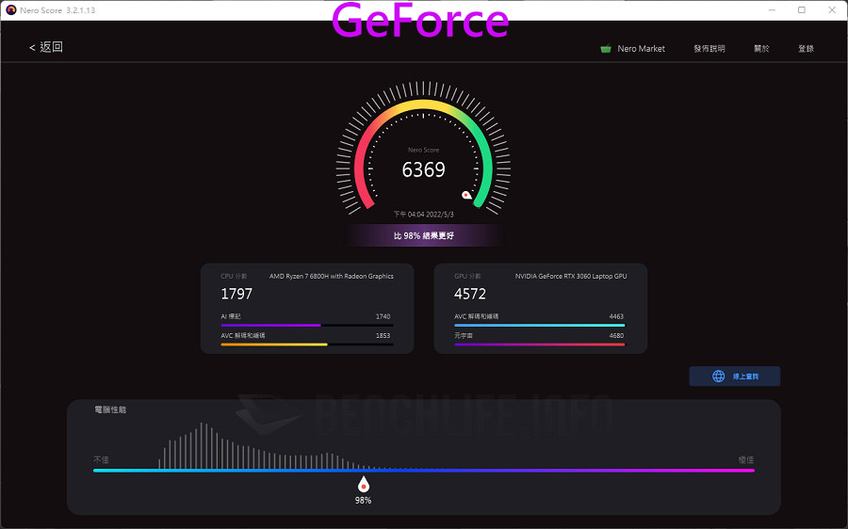The image size is (848, 529).
Task: Click the flame marker on the score gauge
Action: click(465, 196)
